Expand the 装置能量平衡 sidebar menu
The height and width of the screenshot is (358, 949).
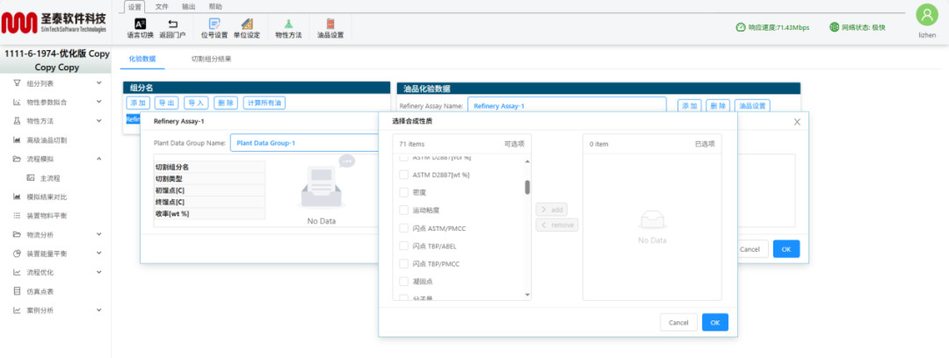(99, 254)
